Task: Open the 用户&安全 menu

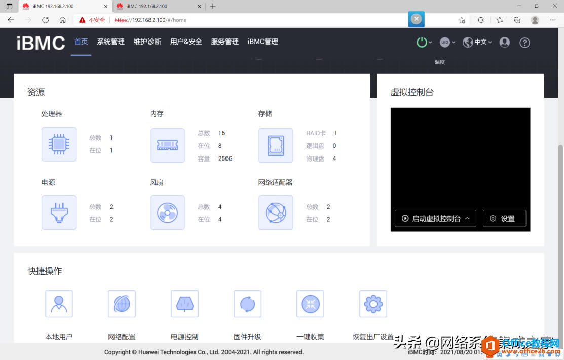Action: click(x=186, y=42)
